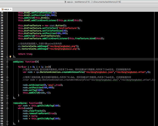Image resolution: width=158 pixels, height=126 pixels.
Task: Click the 'aoyi' animation string
Action: coord(51,85)
